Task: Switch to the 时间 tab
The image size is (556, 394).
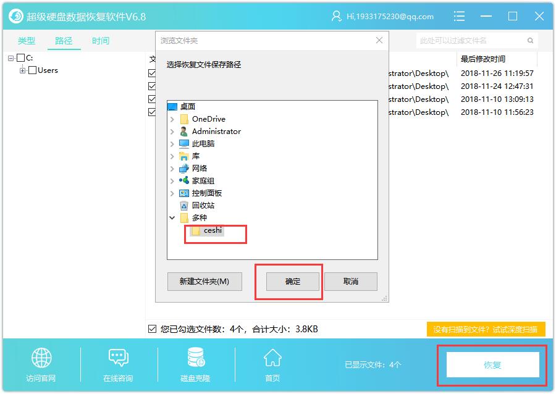Action: pos(101,41)
